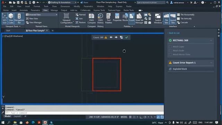The height and width of the screenshot is (125, 222).
Task: Click Back to List link
Action: [x=173, y=33]
